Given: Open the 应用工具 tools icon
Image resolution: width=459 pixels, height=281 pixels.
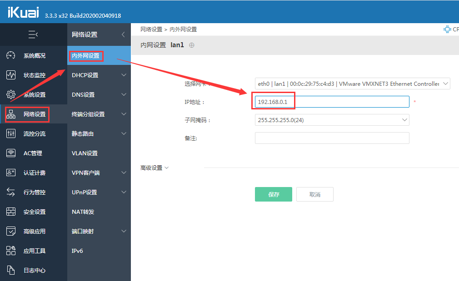Looking at the screenshot, I should click(x=10, y=250).
